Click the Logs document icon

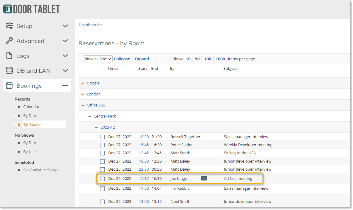9,55
